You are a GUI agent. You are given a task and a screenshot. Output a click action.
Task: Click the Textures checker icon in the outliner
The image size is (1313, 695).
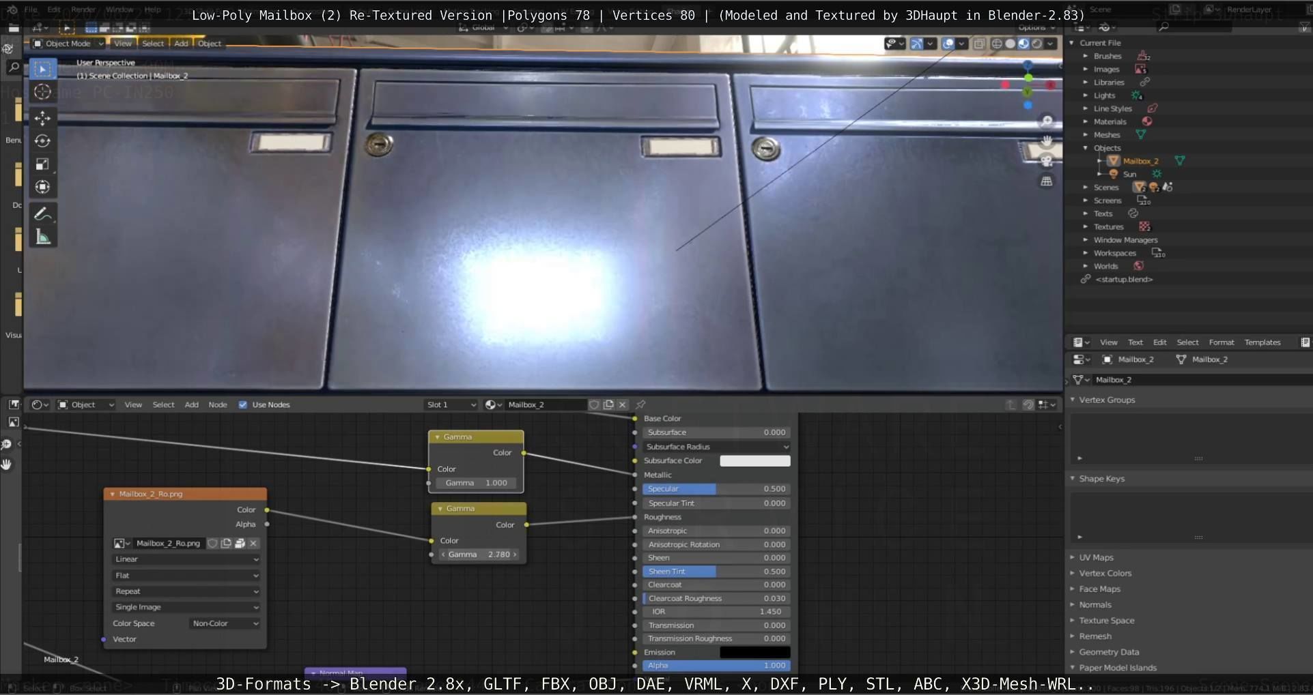click(1144, 226)
